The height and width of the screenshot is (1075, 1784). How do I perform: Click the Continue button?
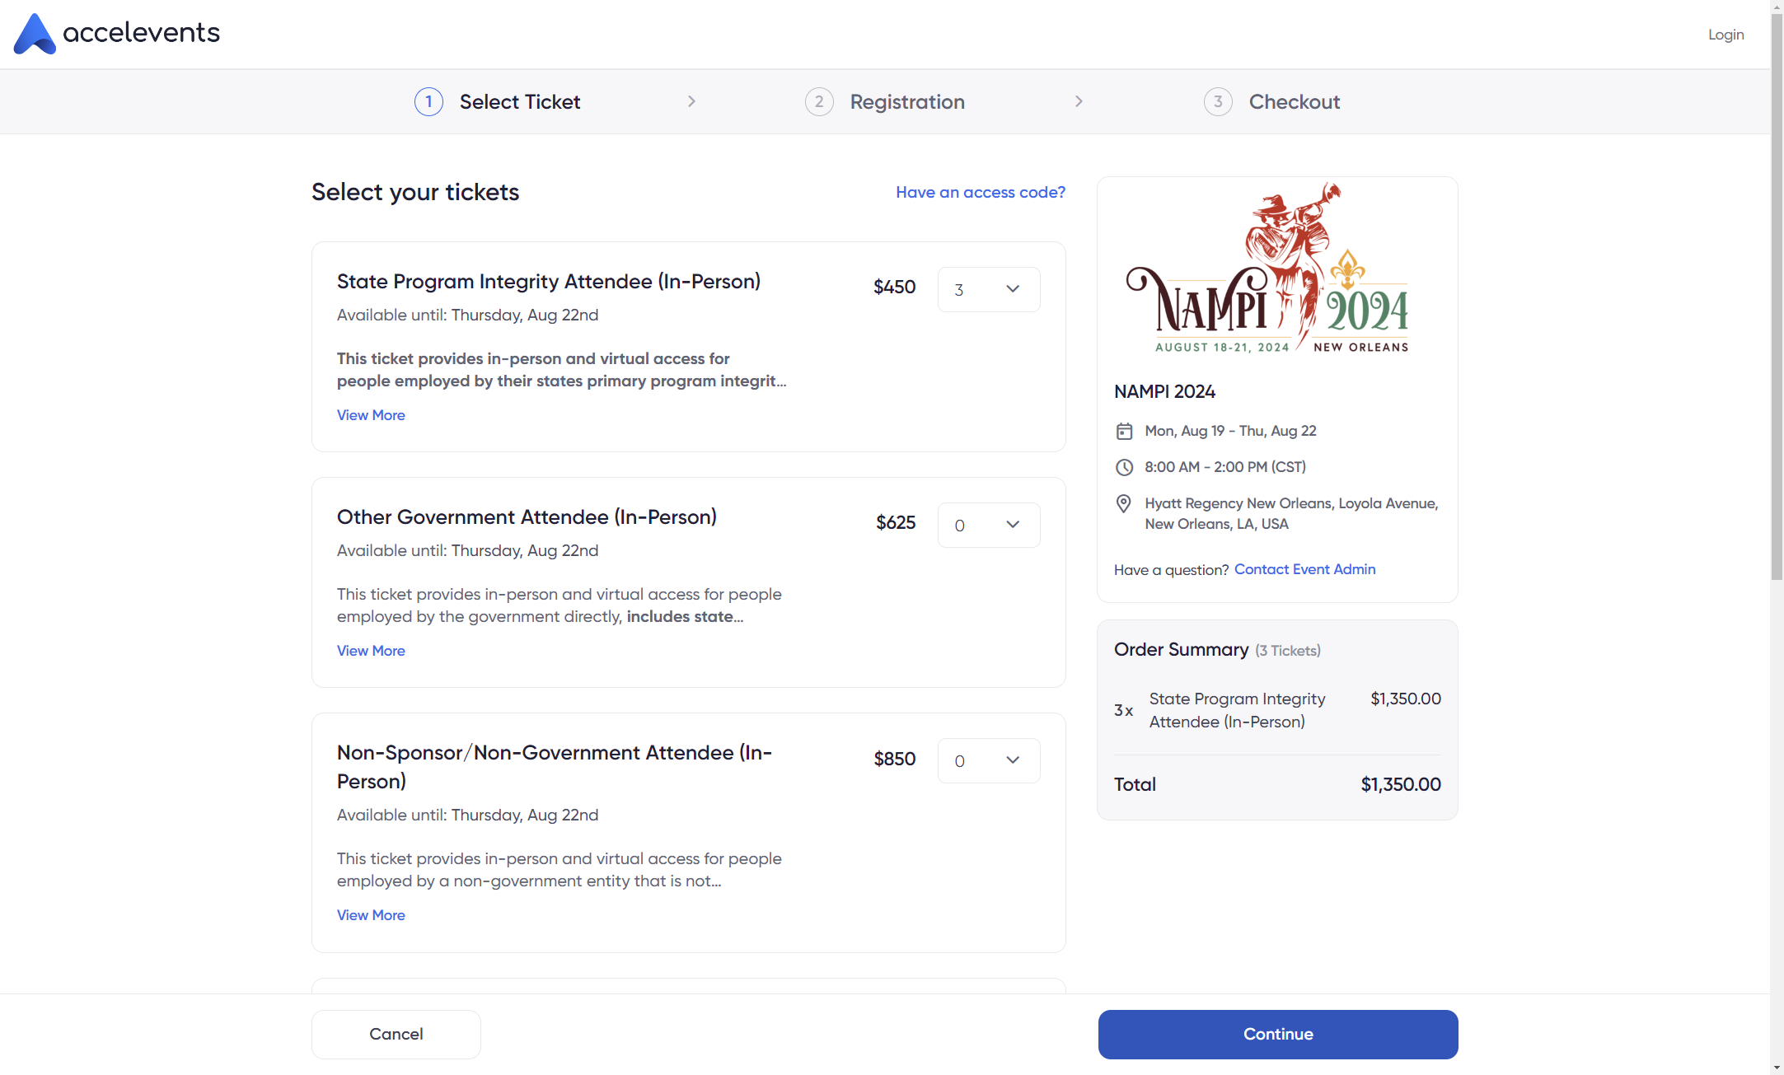click(x=1278, y=1035)
